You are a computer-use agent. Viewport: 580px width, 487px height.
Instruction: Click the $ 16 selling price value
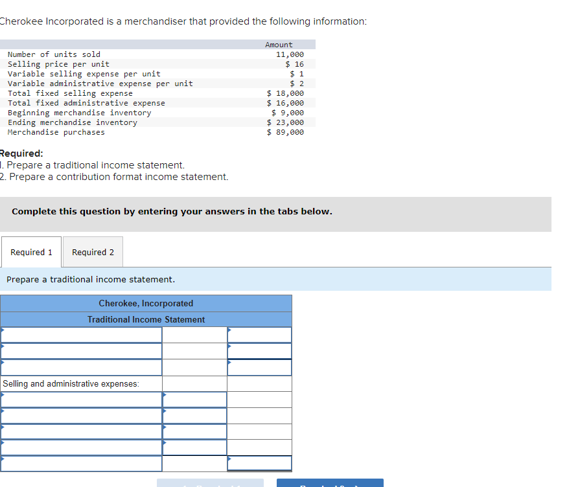294,64
